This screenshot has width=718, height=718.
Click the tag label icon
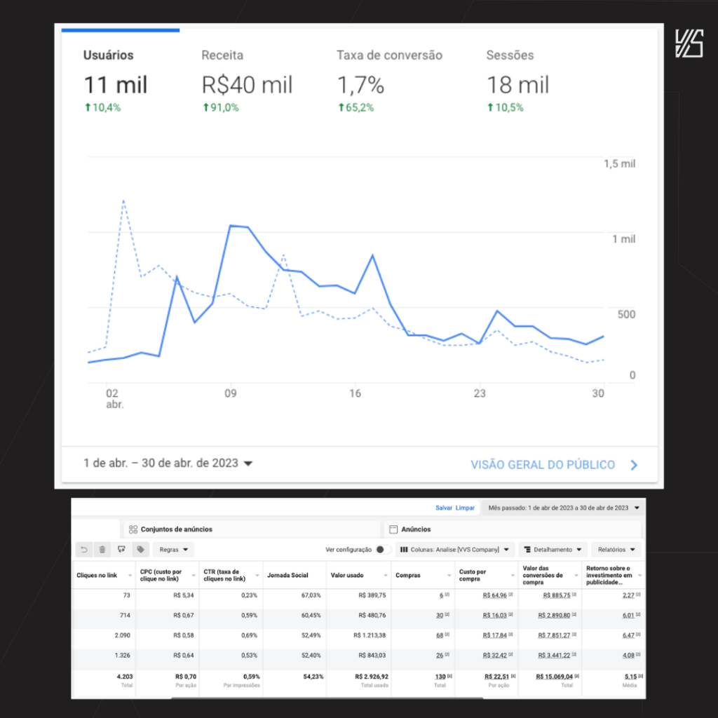[x=141, y=550]
